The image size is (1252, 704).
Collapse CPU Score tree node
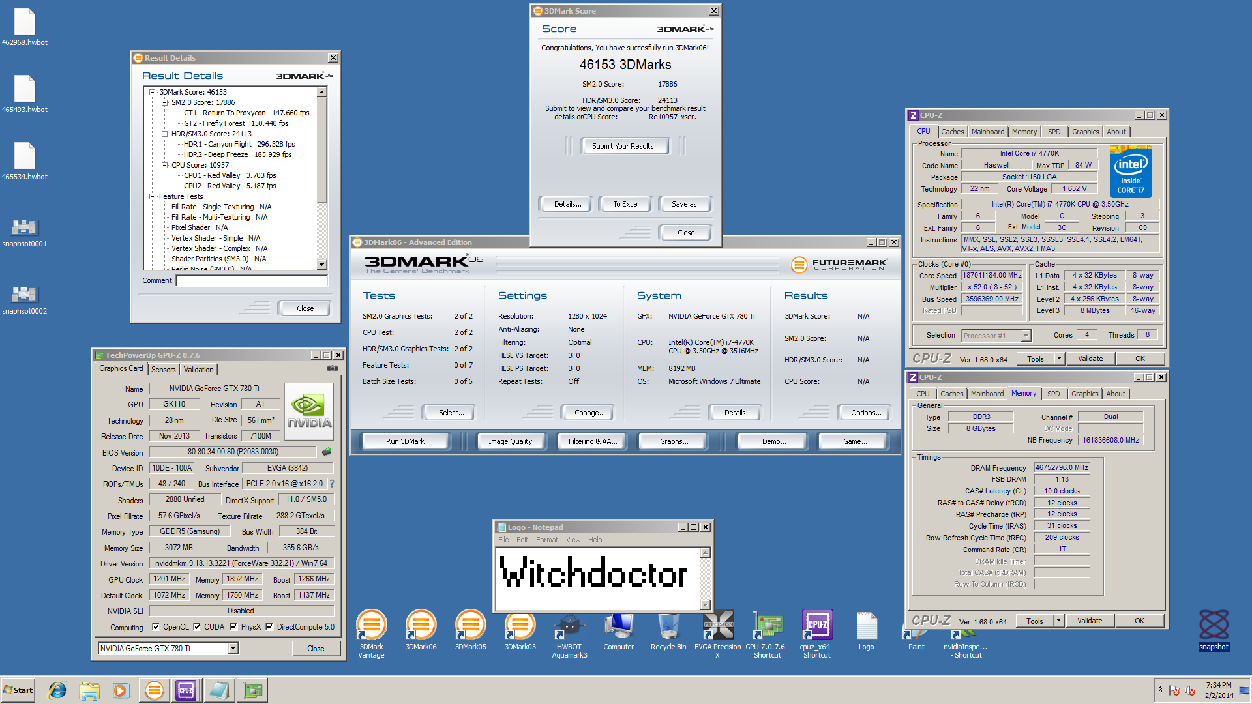pyautogui.click(x=164, y=165)
